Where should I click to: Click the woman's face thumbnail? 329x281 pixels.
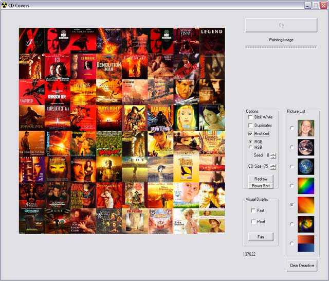point(306,128)
